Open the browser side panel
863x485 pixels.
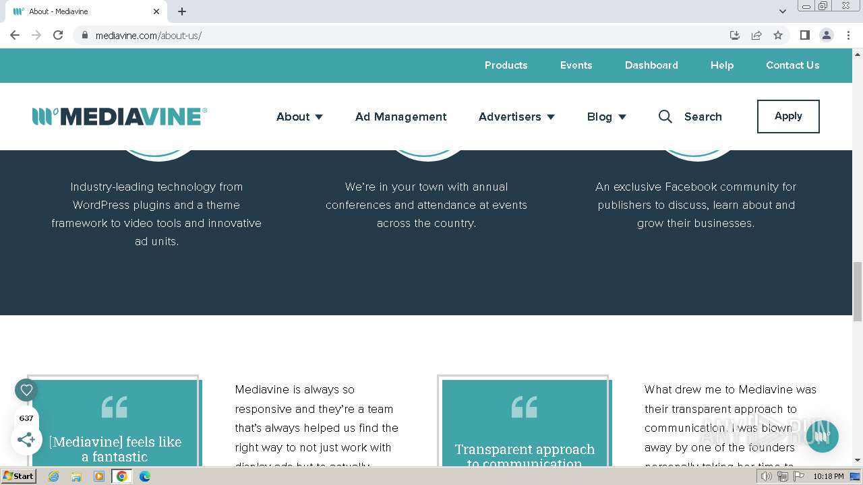804,35
